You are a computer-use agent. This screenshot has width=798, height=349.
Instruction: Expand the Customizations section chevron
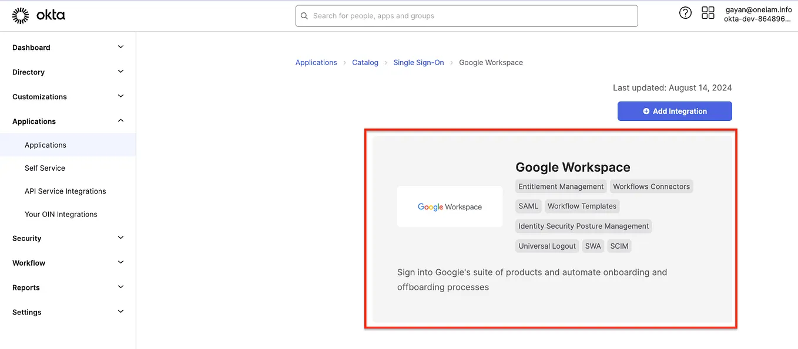point(120,96)
